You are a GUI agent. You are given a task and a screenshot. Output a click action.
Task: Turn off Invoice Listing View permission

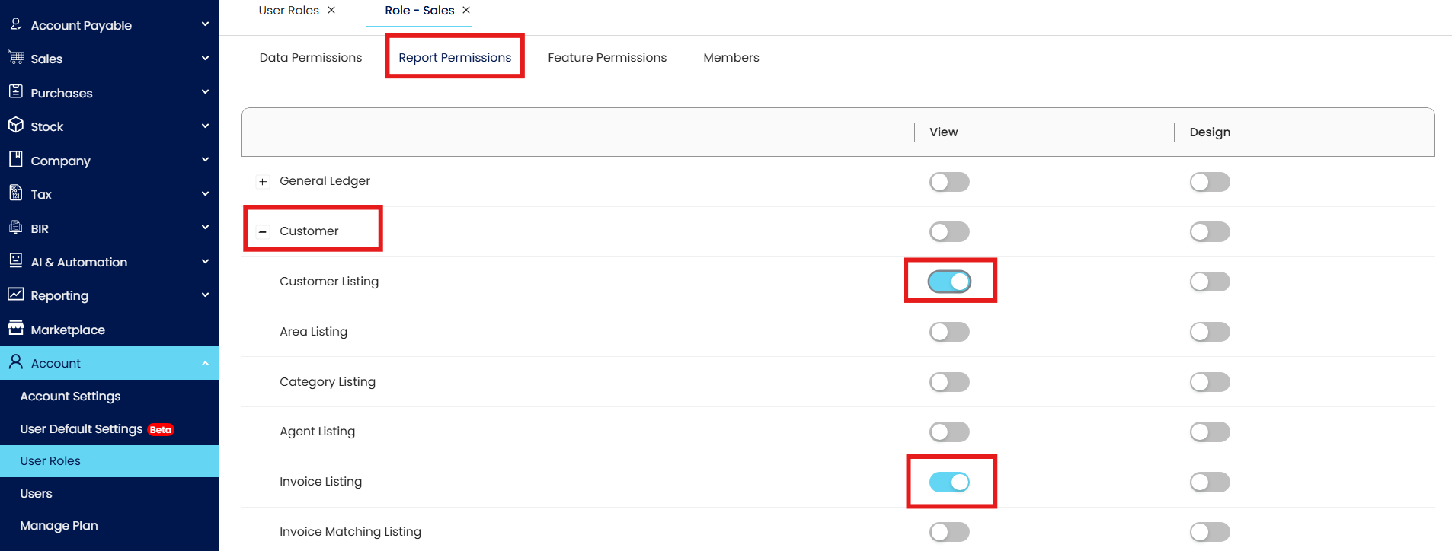(x=949, y=482)
